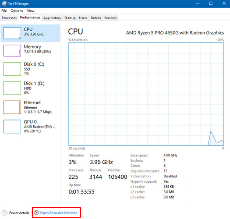Select the Ethernet mini graph thumbnail

pos(12,107)
